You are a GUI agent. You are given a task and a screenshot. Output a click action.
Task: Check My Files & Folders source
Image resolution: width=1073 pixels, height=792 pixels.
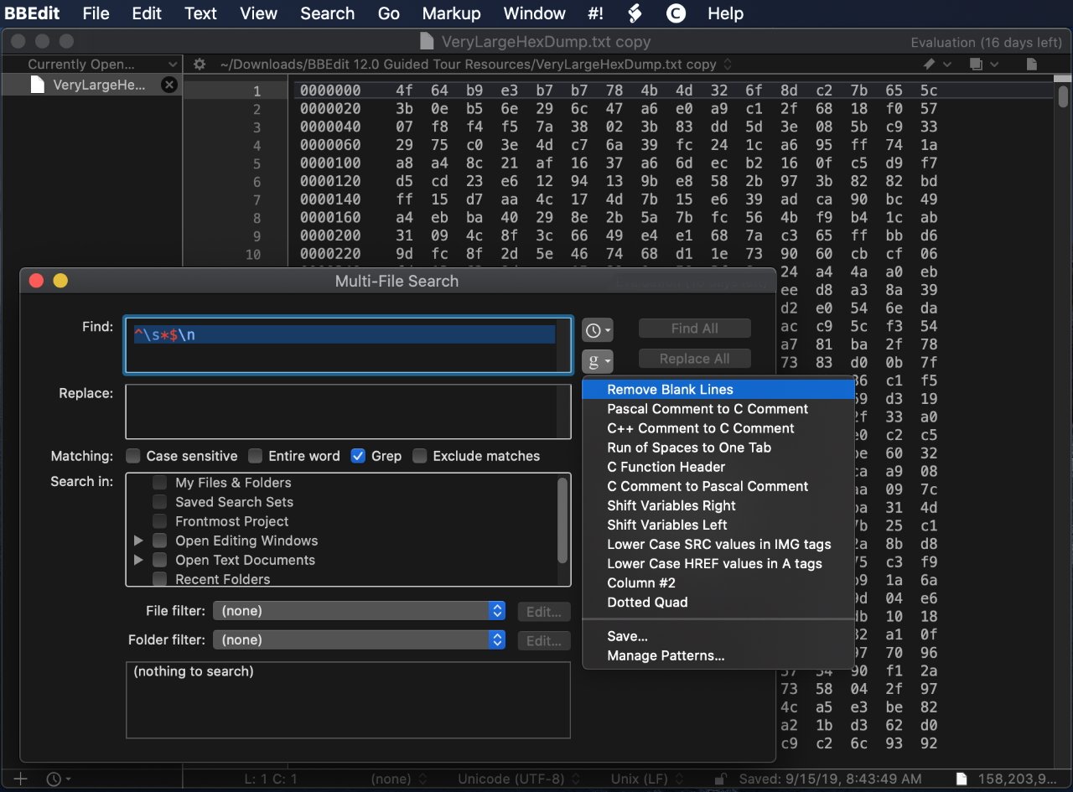tap(159, 483)
